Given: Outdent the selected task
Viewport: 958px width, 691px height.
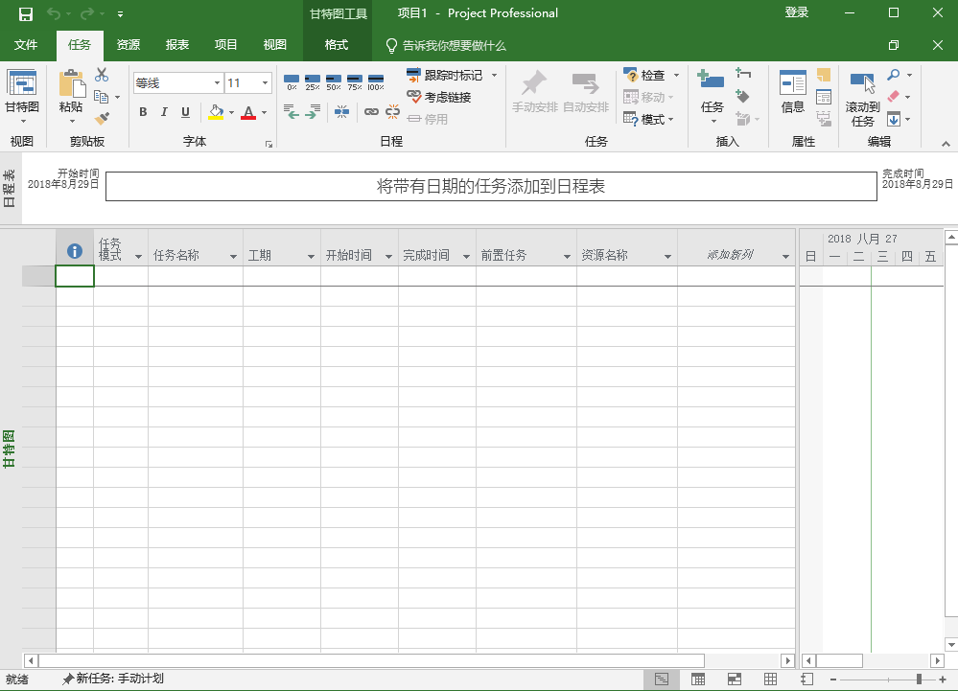Looking at the screenshot, I should [x=292, y=111].
